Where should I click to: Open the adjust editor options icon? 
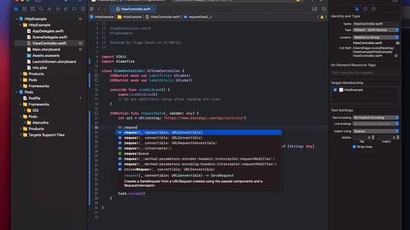315,9
